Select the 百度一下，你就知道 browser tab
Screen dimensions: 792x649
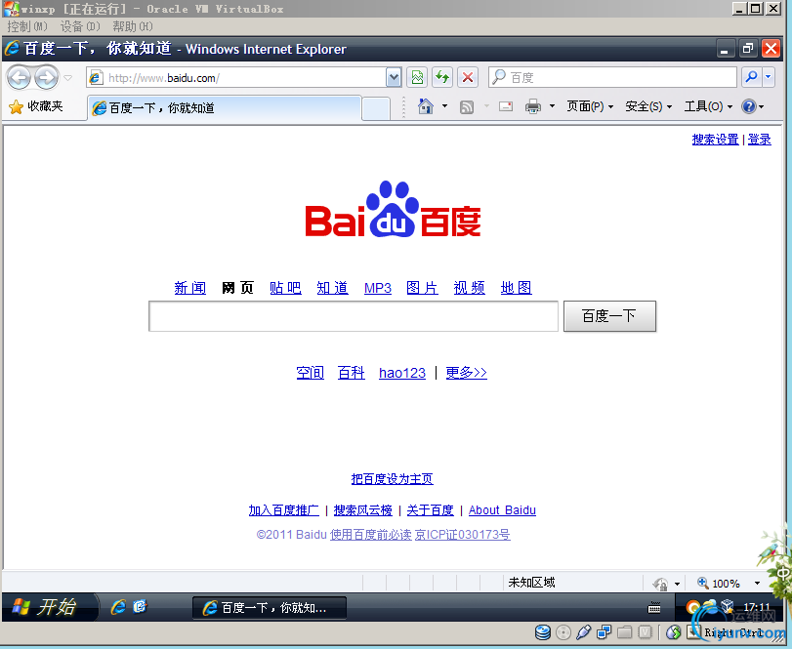pyautogui.click(x=225, y=108)
